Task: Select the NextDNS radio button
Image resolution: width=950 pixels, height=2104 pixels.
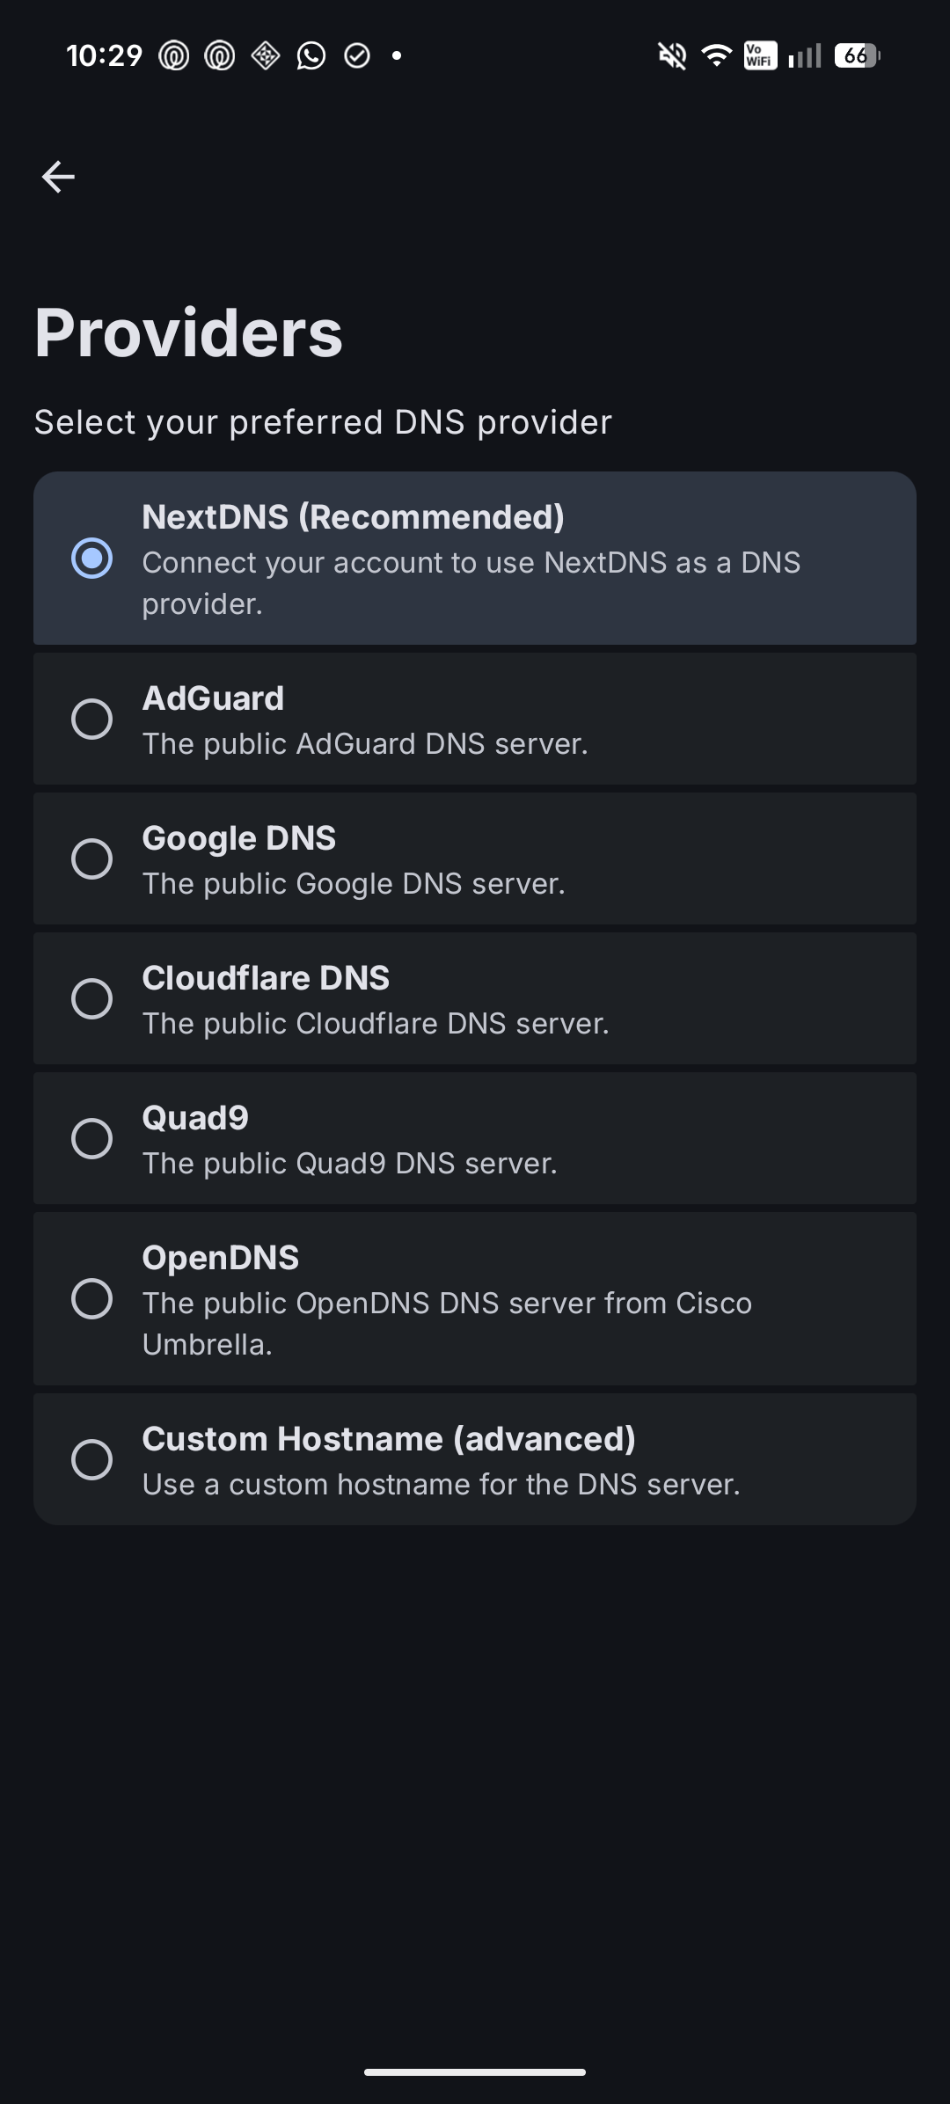Action: 91,559
